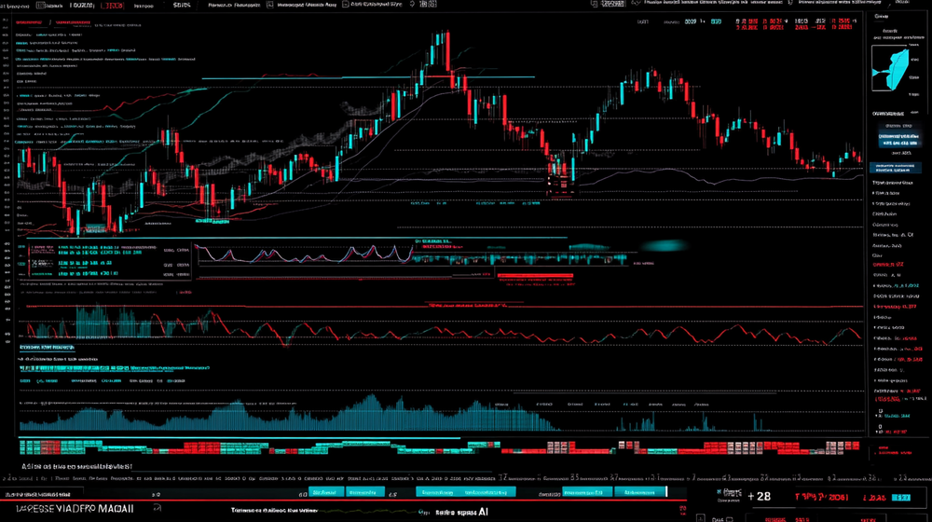Image resolution: width=932 pixels, height=522 pixels.
Task: Click the red outlined box in top toolbar
Action: (112, 5)
